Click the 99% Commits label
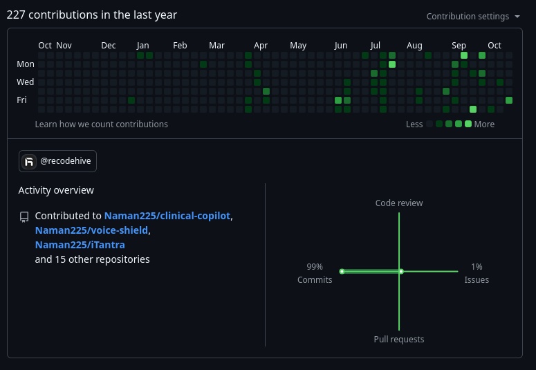 point(315,273)
